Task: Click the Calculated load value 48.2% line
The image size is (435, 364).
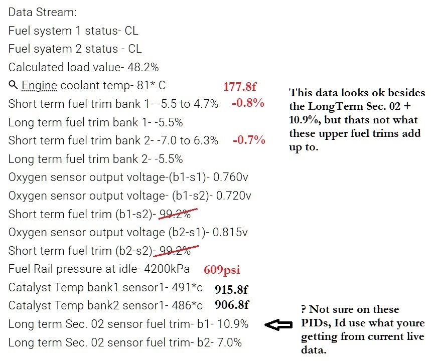Action: [83, 67]
